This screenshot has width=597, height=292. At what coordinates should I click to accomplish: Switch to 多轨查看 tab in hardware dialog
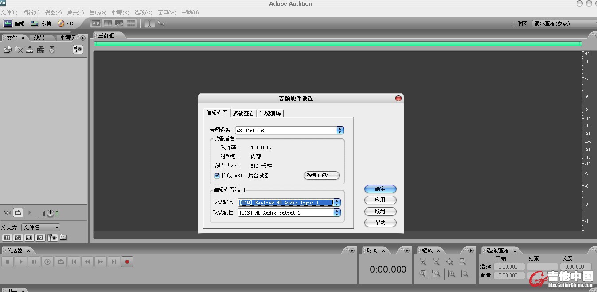pyautogui.click(x=243, y=113)
